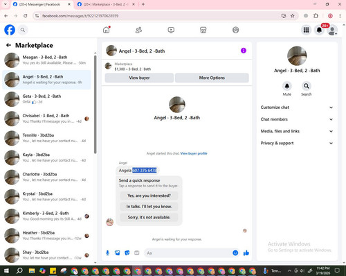Click highlighted phone number 607 376 6478
The width and height of the screenshot is (346, 276).
pyautogui.click(x=145, y=171)
